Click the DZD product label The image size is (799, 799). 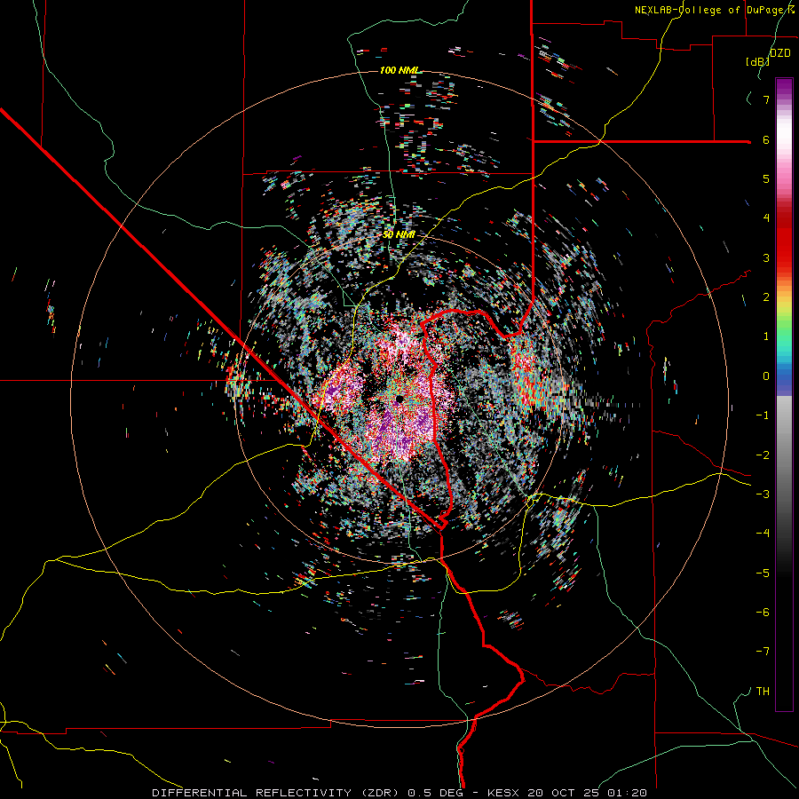pyautogui.click(x=780, y=53)
